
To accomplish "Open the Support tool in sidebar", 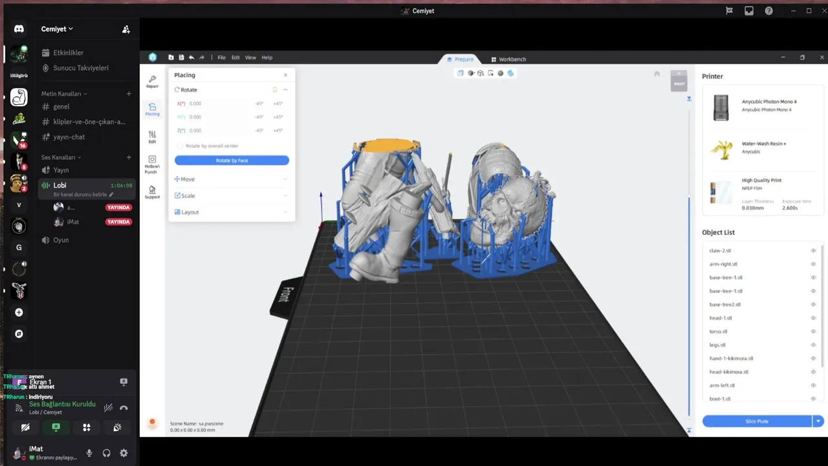I will [152, 192].
